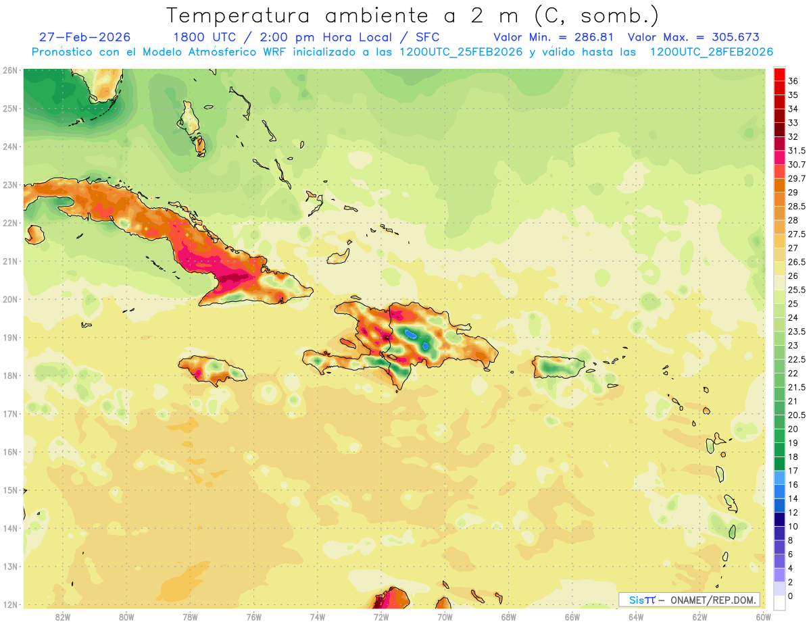Click the 66W longitude label
This screenshot has width=811, height=626.
pos(572,617)
